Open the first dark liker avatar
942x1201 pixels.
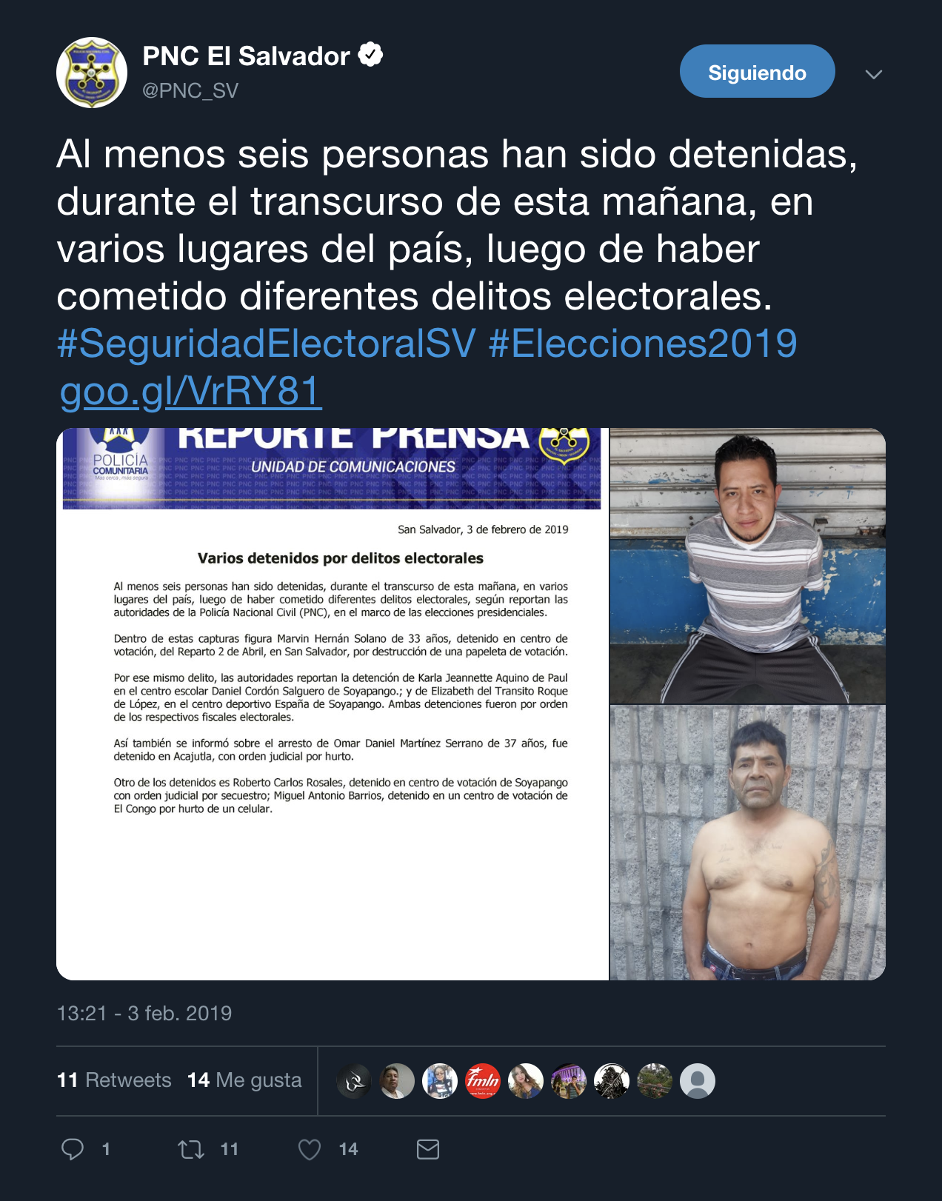click(x=354, y=1081)
